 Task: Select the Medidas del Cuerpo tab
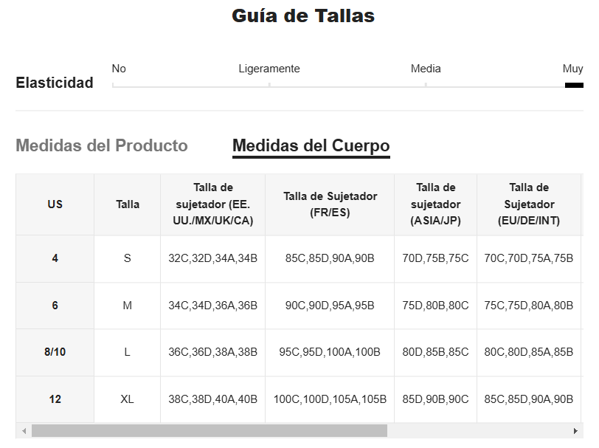tap(311, 145)
